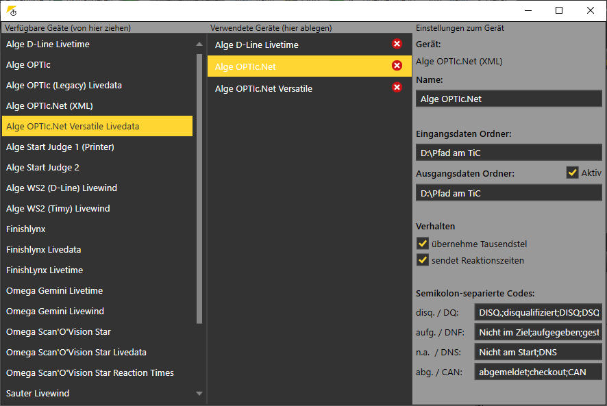Select Sauter Livewind
Viewport: 607px width, 406px height.
point(97,393)
